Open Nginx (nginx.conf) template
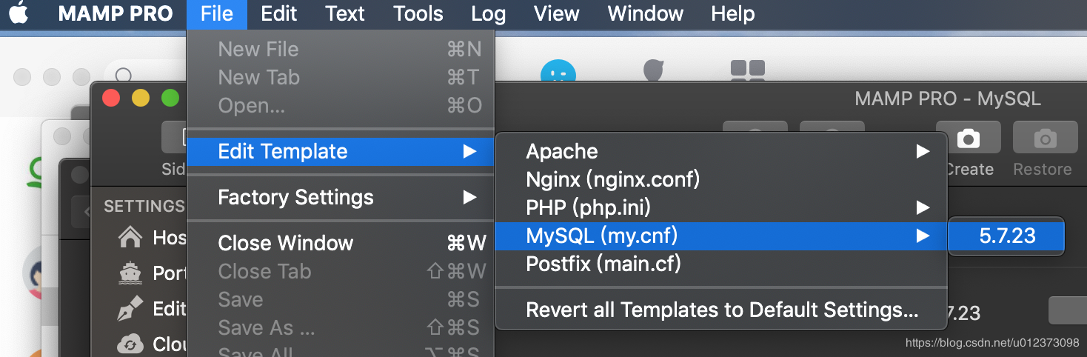 (x=721, y=180)
